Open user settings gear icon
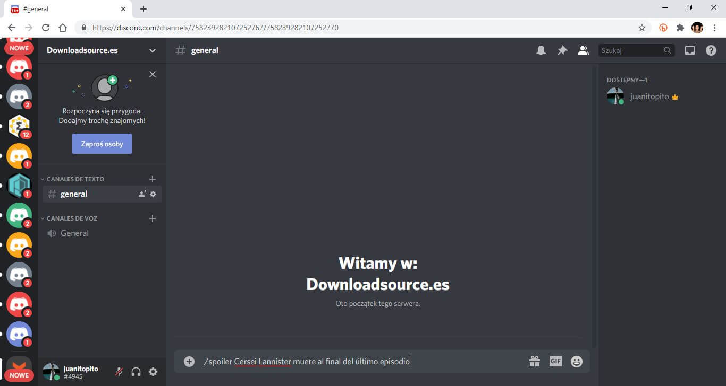This screenshot has width=726, height=386. [153, 372]
